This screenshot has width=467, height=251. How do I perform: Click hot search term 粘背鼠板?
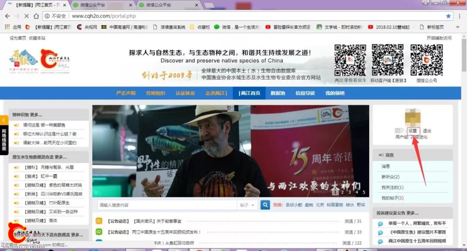[x=335, y=205]
